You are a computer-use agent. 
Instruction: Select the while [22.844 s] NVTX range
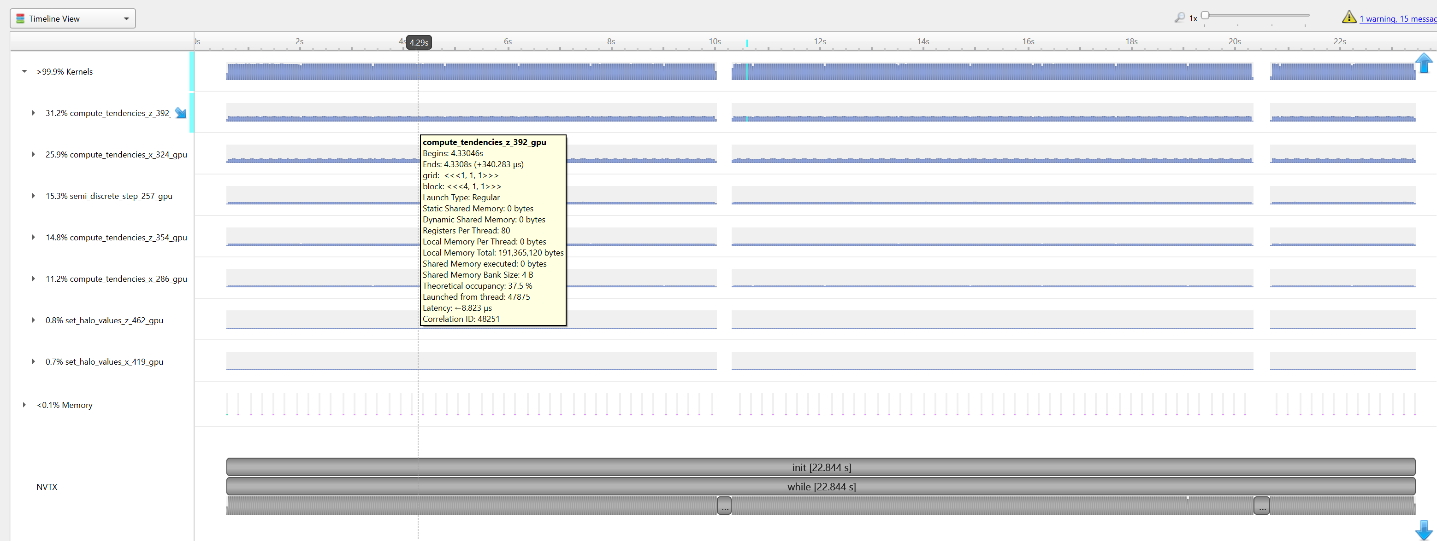point(821,486)
